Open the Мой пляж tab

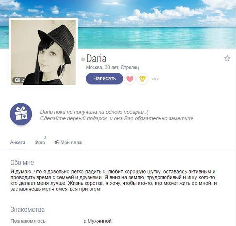click(x=68, y=142)
